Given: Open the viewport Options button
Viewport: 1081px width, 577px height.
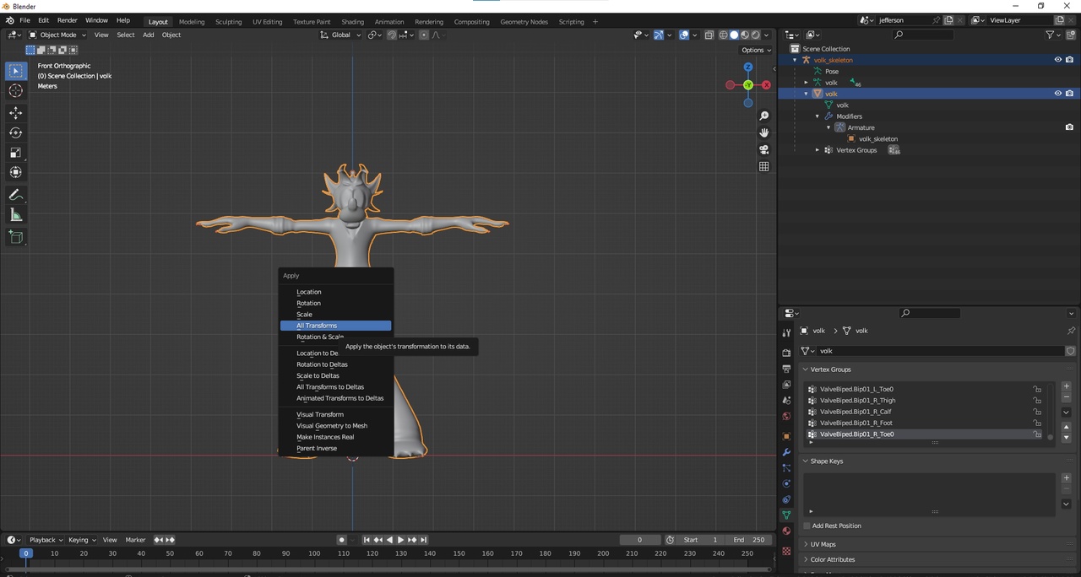Looking at the screenshot, I should (755, 50).
